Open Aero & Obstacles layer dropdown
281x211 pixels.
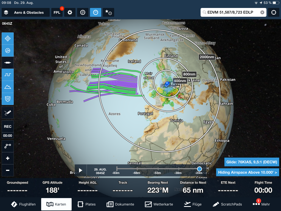pyautogui.click(x=26, y=12)
